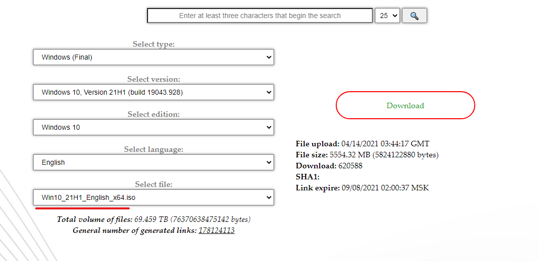
Task: Open the results count dropdown showing 25
Action: (x=387, y=16)
